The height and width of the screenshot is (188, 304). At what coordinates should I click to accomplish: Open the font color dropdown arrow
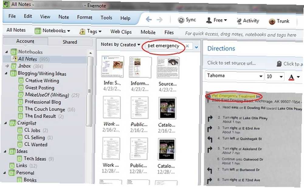(x=299, y=77)
